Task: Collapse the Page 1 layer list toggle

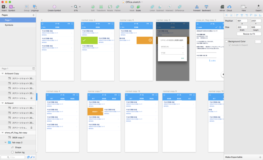Action: coord(34,69)
